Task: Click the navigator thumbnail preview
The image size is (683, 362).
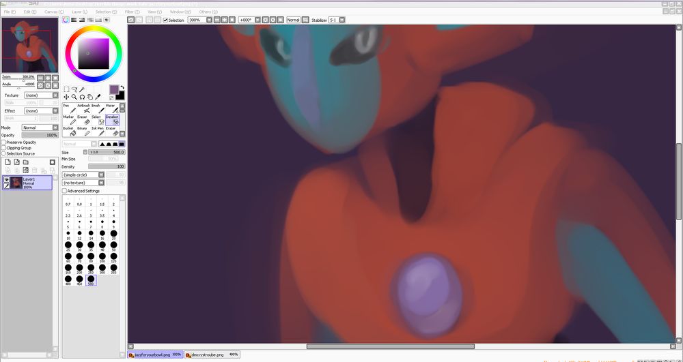Action: 29,45
